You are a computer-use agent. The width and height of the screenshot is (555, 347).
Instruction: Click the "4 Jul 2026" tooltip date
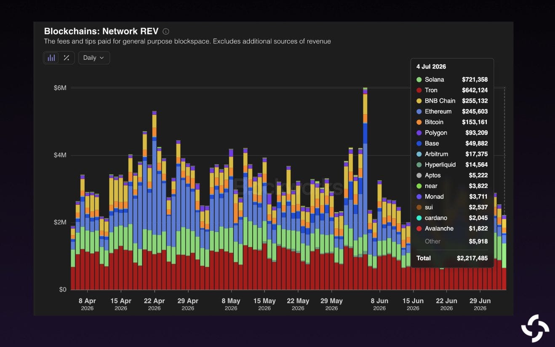[431, 67]
